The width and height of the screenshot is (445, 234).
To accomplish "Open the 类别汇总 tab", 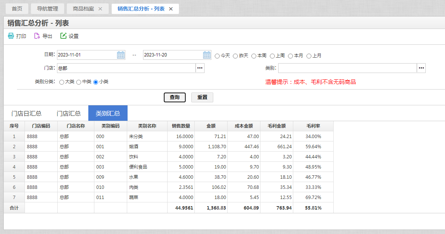I will (x=108, y=113).
